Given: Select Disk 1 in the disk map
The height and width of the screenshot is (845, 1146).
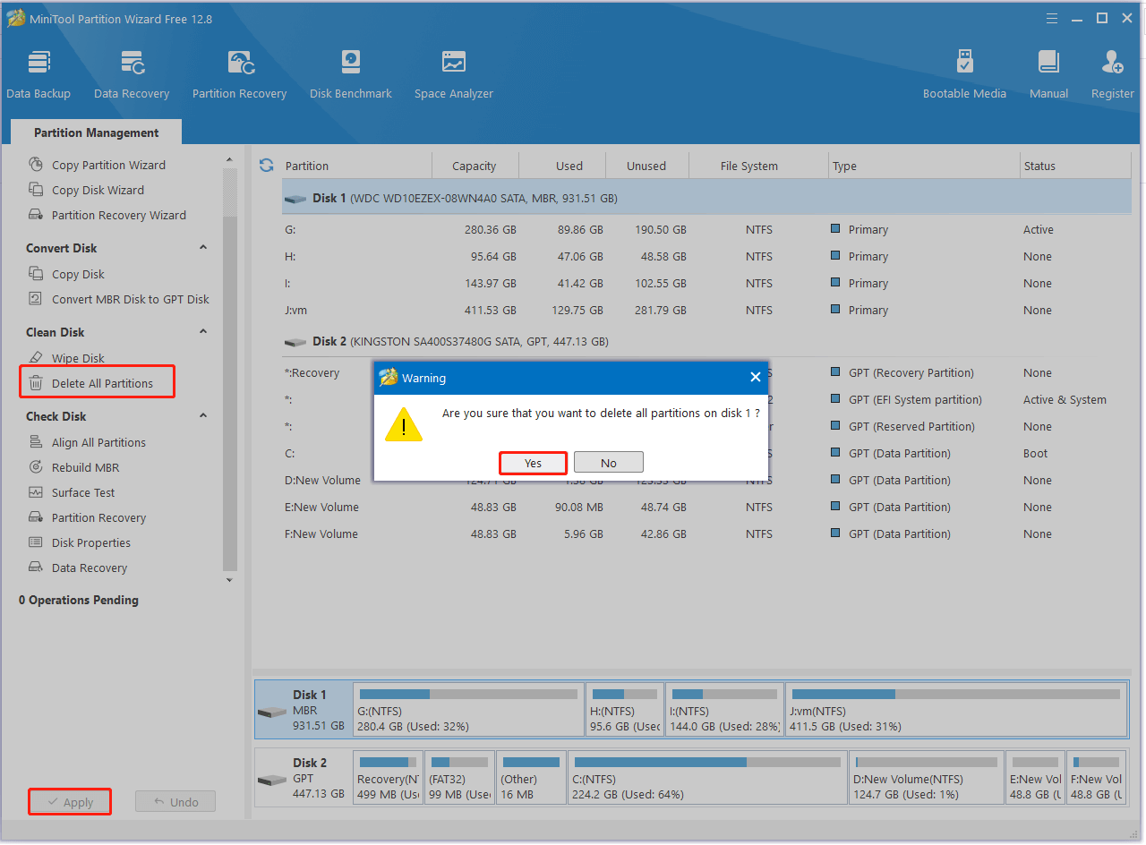Looking at the screenshot, I should (304, 710).
